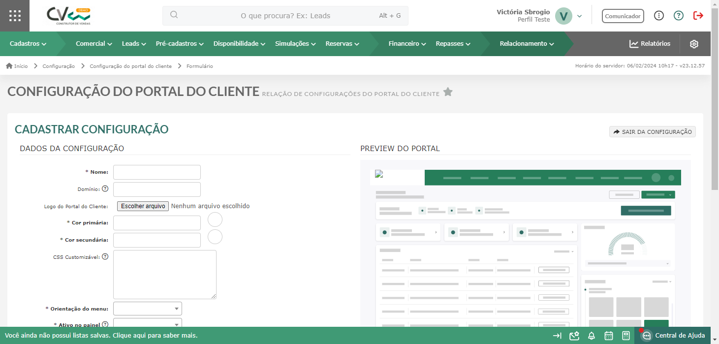Open the Repasses menu
The height and width of the screenshot is (344, 719).
tap(453, 44)
